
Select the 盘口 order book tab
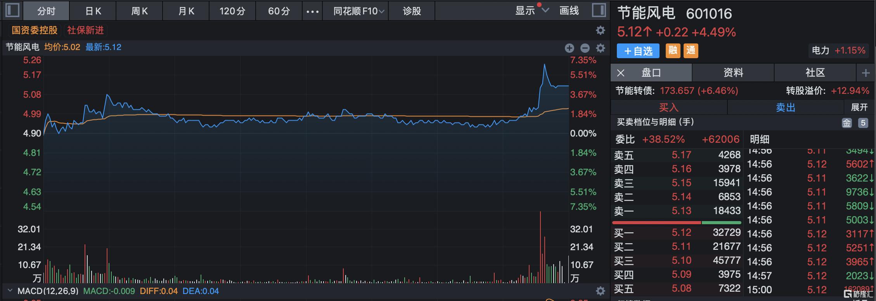pos(651,73)
